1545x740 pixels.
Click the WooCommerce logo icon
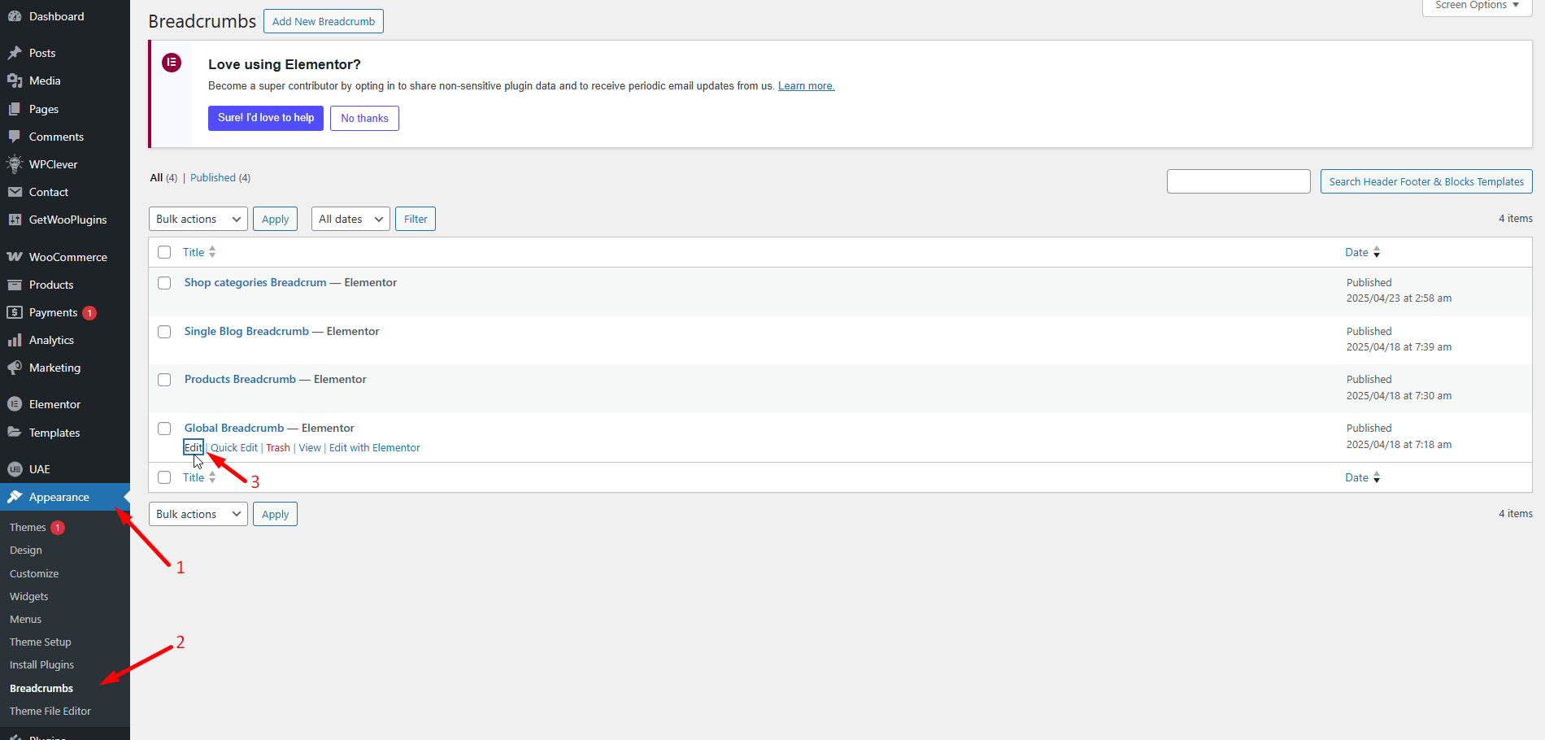click(x=15, y=257)
